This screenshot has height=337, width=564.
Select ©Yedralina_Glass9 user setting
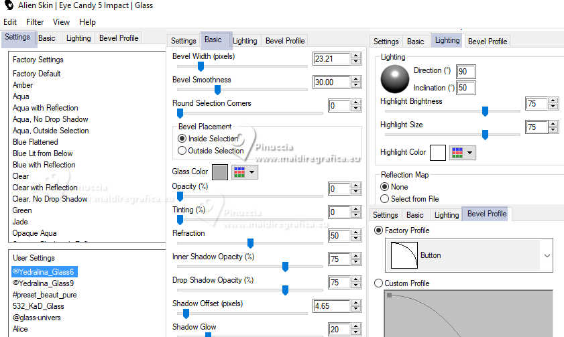pyautogui.click(x=43, y=283)
